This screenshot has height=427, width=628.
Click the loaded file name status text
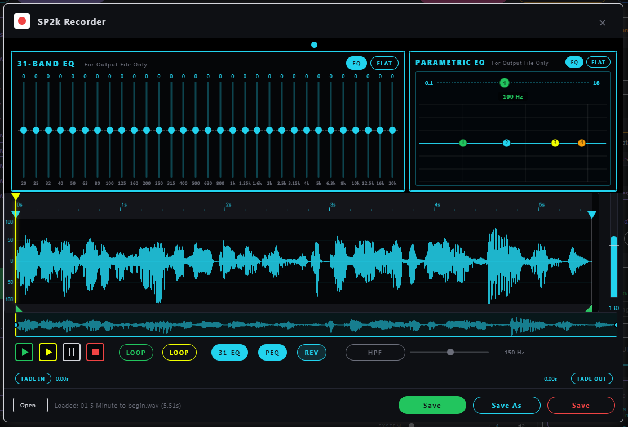118,406
